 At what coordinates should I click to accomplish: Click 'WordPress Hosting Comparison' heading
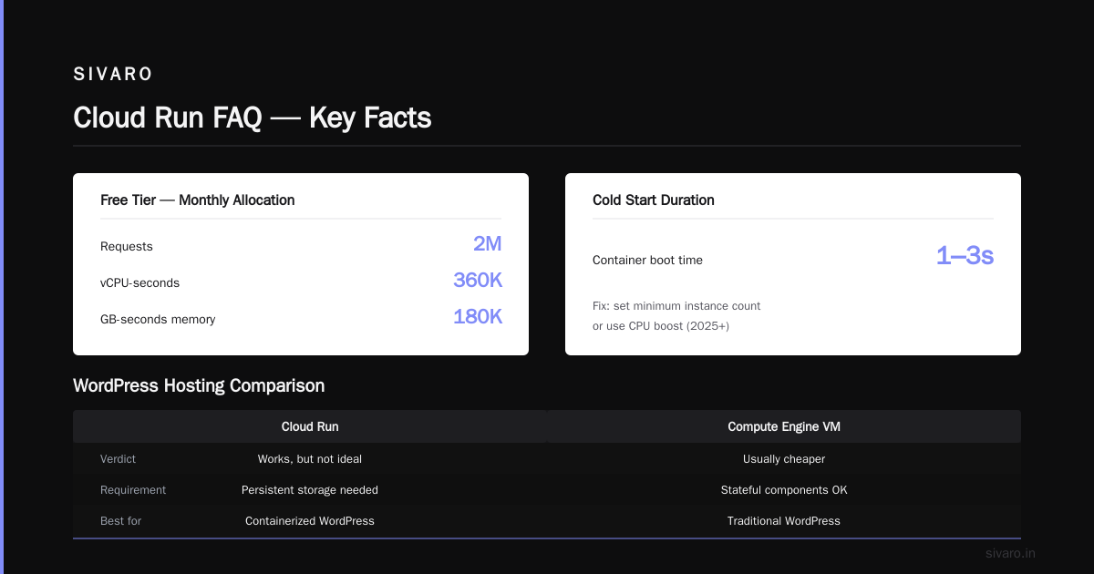tap(199, 386)
